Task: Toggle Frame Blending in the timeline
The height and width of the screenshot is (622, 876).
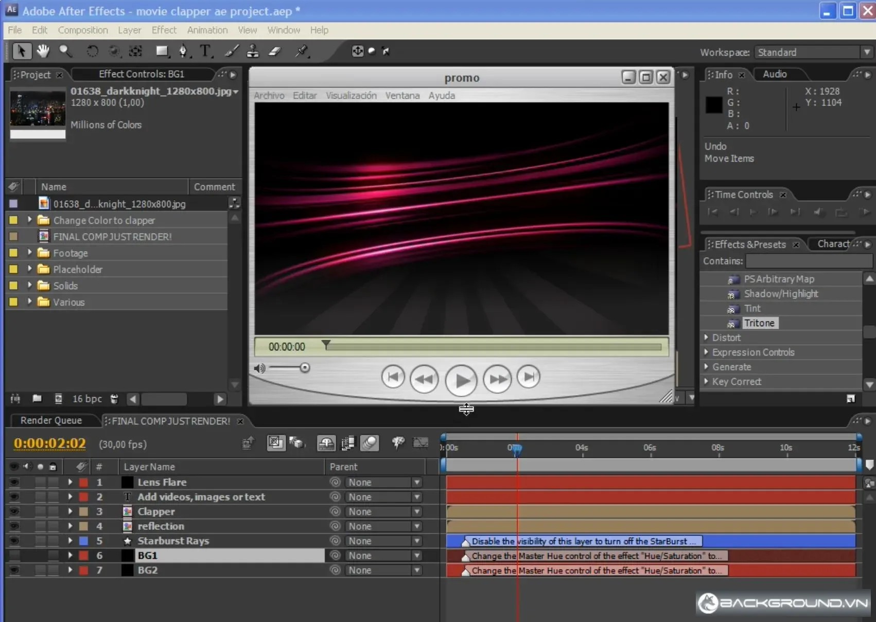Action: pyautogui.click(x=348, y=442)
